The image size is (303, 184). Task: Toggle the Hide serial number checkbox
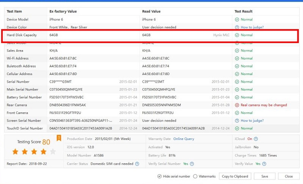point(159,176)
